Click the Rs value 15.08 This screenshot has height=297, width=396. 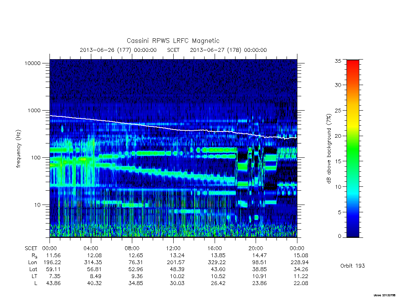tap(301, 255)
